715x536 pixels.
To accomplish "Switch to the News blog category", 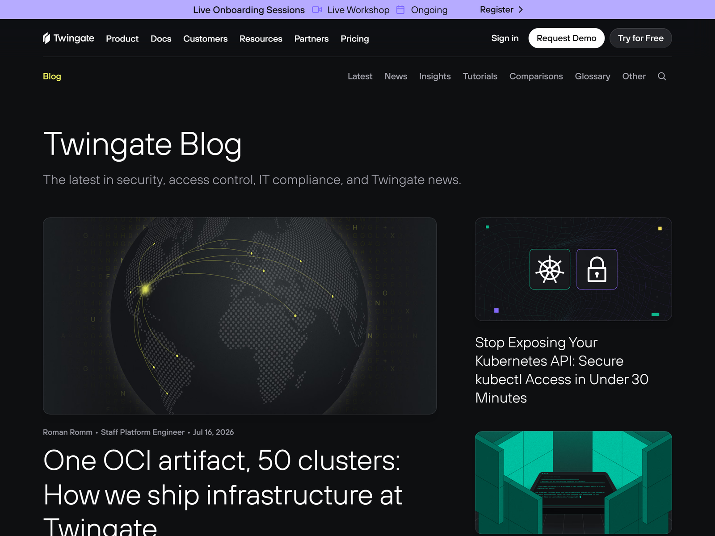I will point(395,76).
